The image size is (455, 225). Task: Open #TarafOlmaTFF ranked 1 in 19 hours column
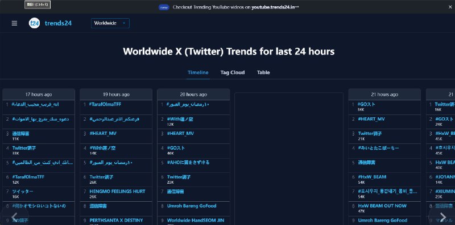pos(105,104)
